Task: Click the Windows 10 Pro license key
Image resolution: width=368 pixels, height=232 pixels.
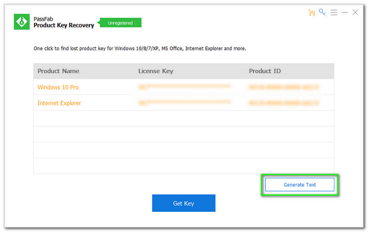Action: (x=184, y=87)
